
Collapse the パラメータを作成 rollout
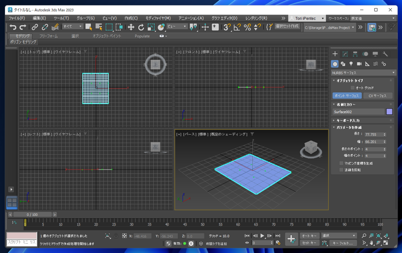click(x=349, y=127)
